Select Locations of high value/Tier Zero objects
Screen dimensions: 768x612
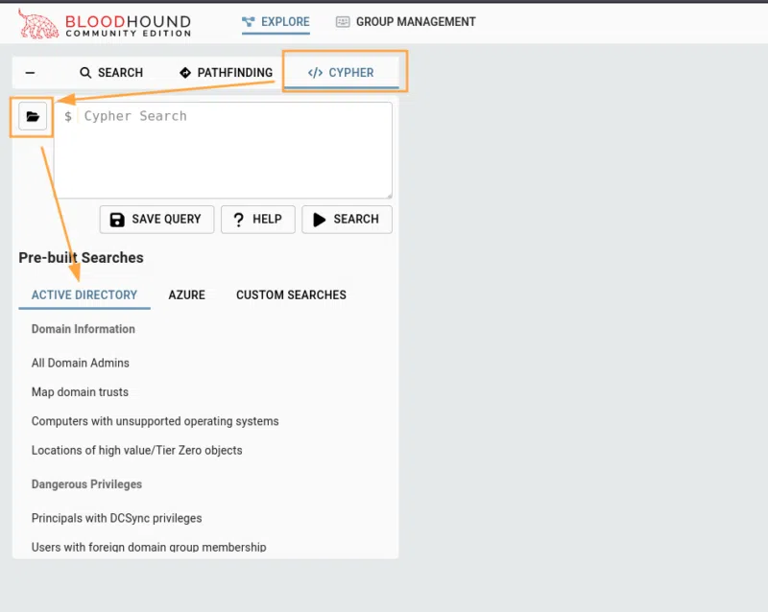pyautogui.click(x=137, y=451)
